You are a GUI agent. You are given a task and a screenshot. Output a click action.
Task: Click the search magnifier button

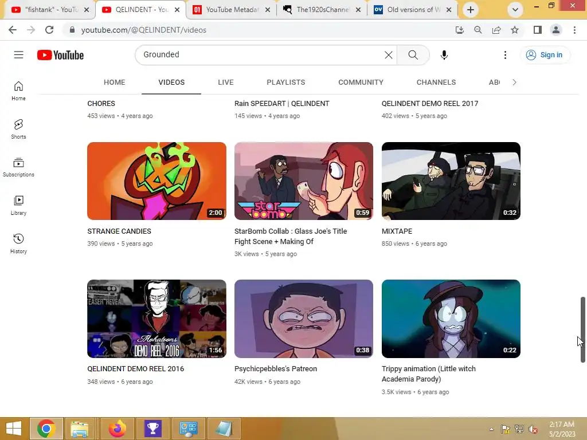[x=413, y=55]
